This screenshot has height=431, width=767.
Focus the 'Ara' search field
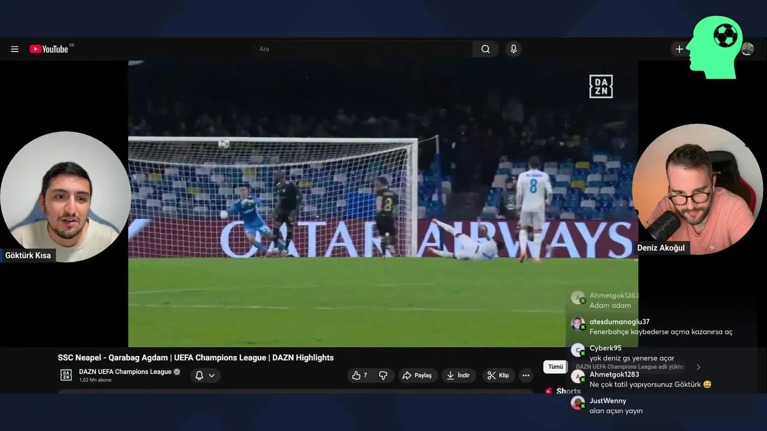(x=363, y=49)
